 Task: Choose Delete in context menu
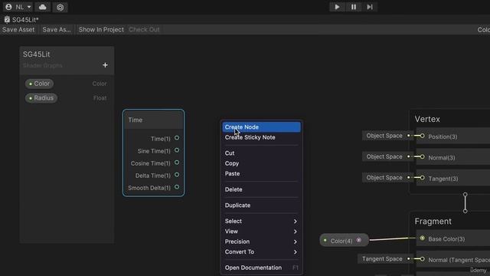pos(261,189)
